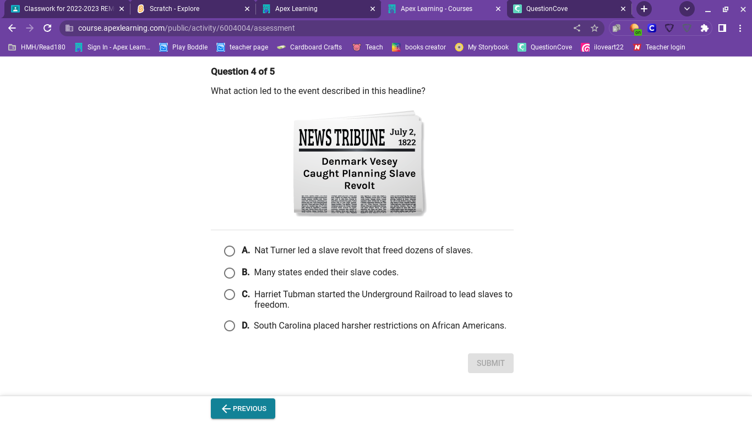752x422 pixels.
Task: Open the HMH/Read180 bookmarks folder
Action: click(x=37, y=47)
